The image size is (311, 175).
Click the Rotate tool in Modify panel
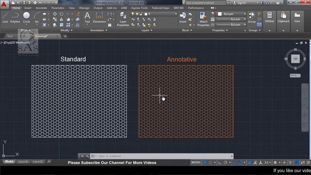62,14
